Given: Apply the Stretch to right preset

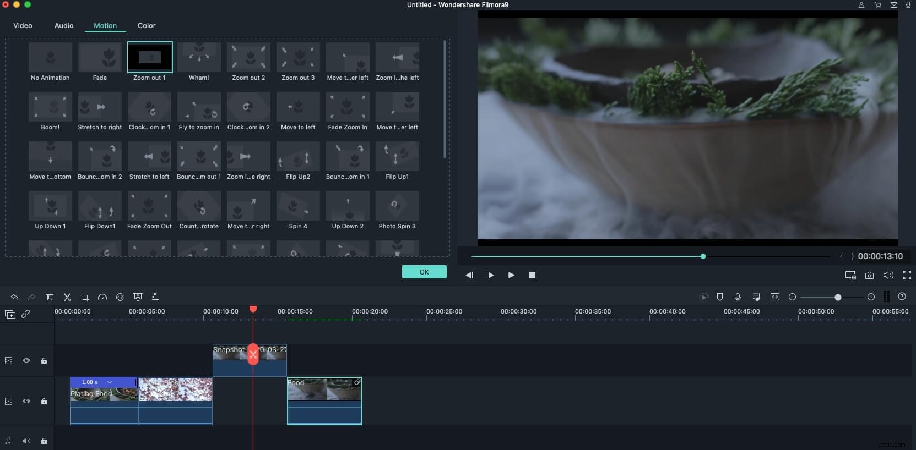Looking at the screenshot, I should tap(100, 112).
